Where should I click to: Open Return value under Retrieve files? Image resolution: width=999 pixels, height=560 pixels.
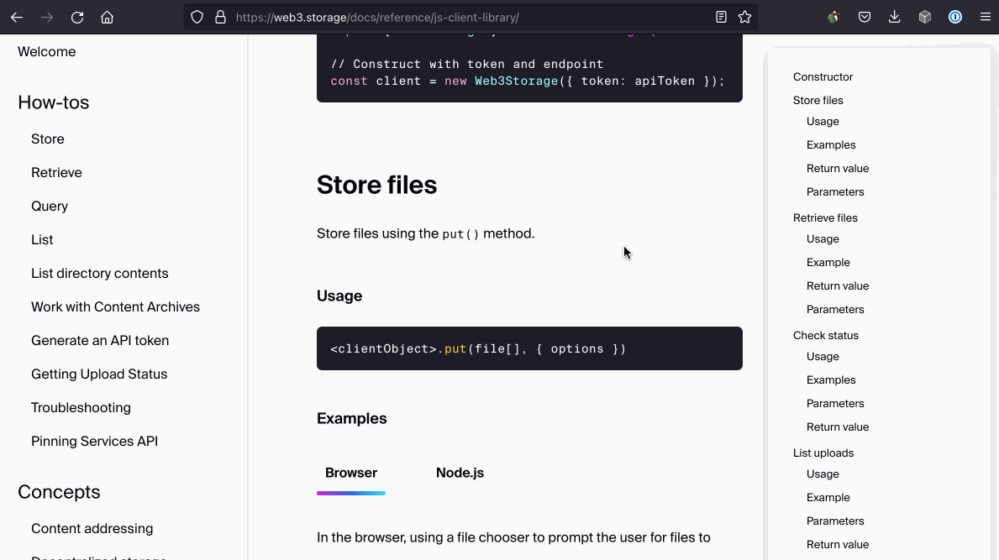(838, 285)
